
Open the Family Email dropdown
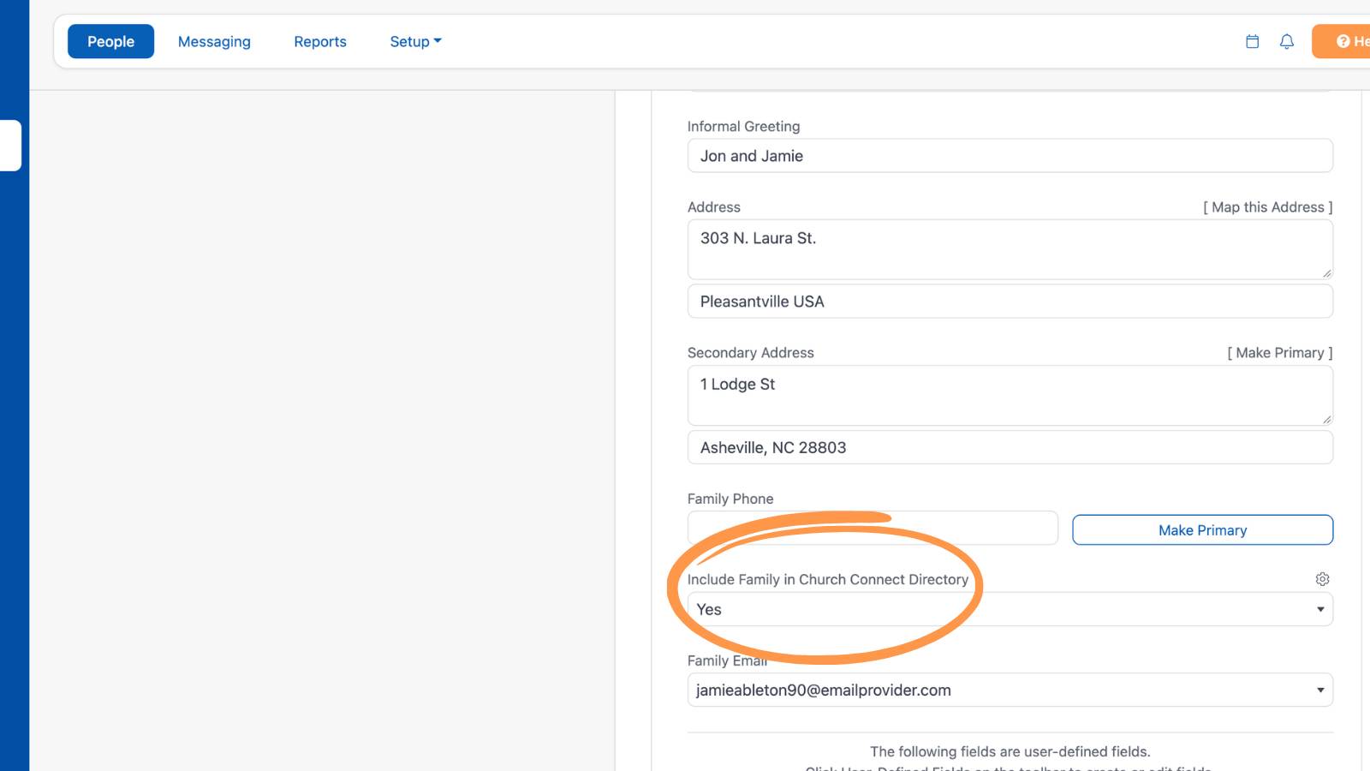(x=1010, y=690)
